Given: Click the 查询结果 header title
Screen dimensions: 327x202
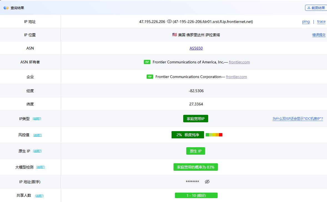Looking at the screenshot, I should point(17,8).
